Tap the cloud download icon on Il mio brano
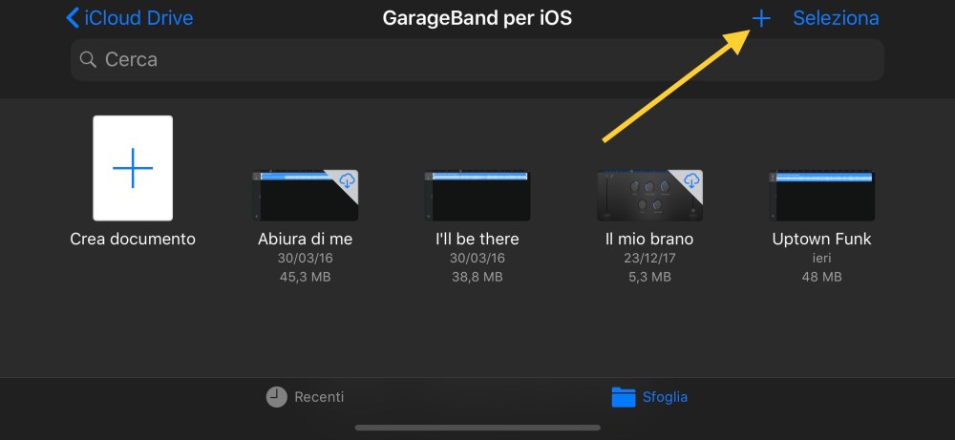 tap(690, 180)
